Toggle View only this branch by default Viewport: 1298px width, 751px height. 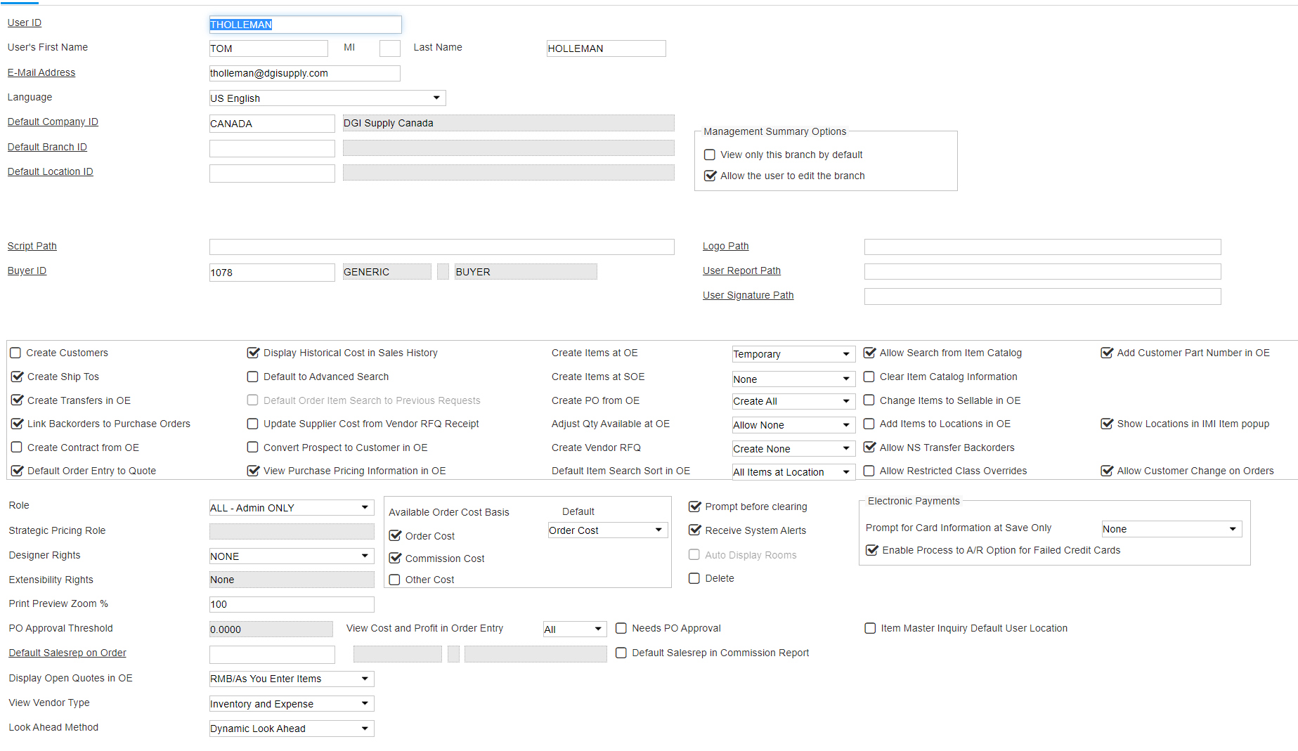[710, 155]
